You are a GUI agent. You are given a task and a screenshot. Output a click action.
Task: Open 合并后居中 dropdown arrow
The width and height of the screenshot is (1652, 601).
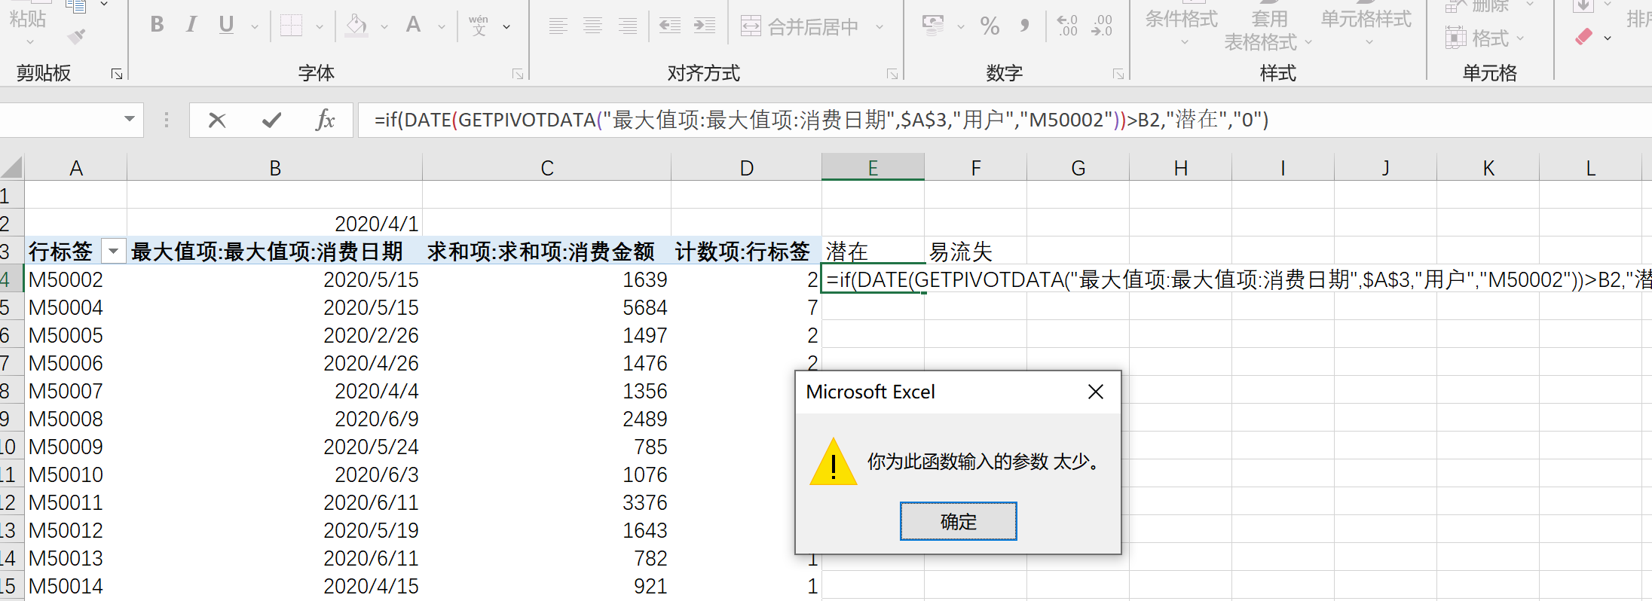tap(880, 27)
